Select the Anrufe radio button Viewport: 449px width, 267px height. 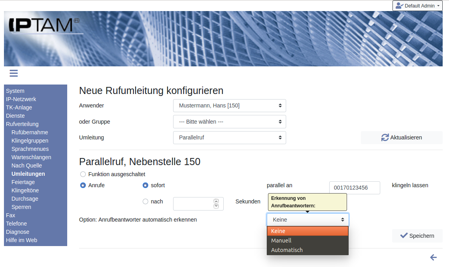tap(83, 185)
